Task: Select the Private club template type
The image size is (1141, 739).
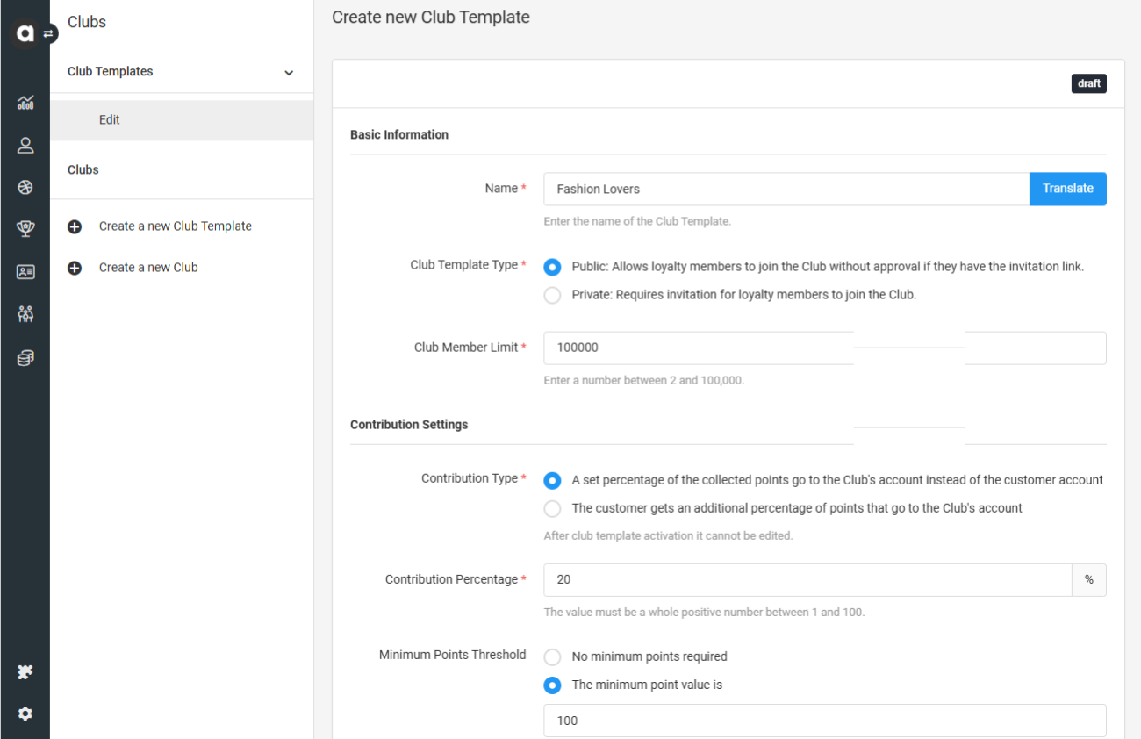Action: pyautogui.click(x=552, y=296)
